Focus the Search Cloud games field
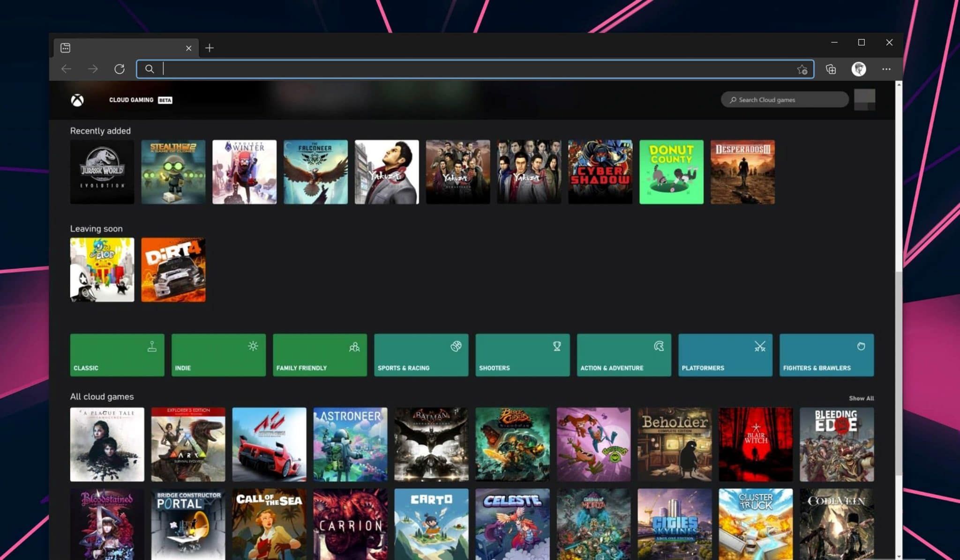 pyautogui.click(x=785, y=100)
